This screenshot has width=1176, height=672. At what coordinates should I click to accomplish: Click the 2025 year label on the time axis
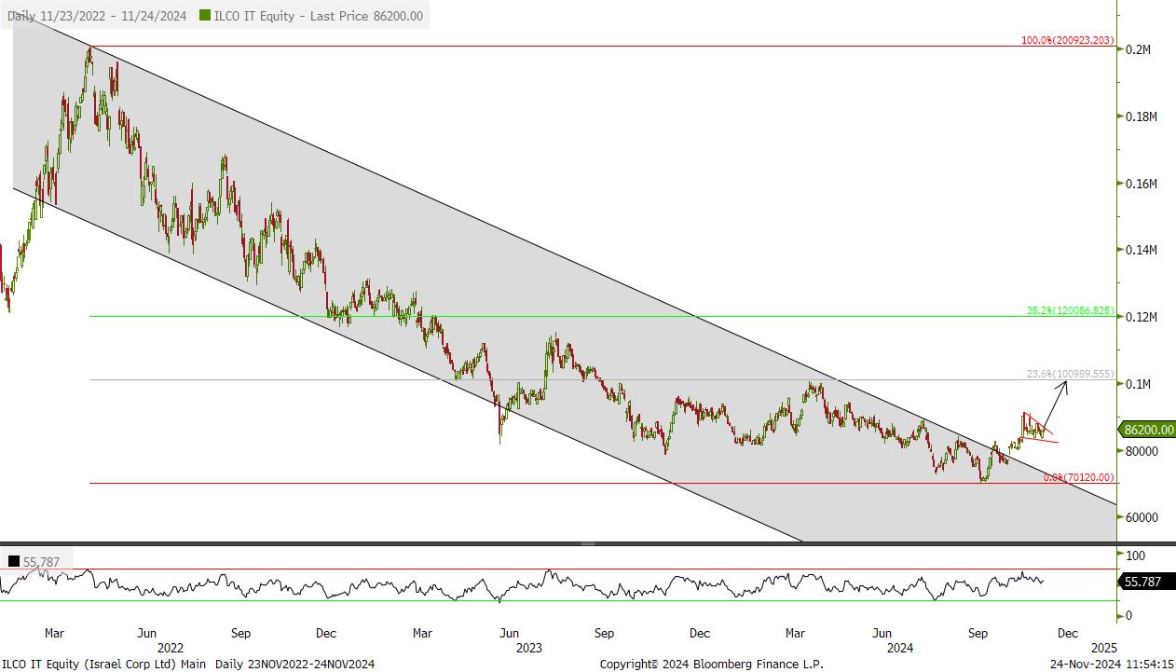click(1103, 647)
